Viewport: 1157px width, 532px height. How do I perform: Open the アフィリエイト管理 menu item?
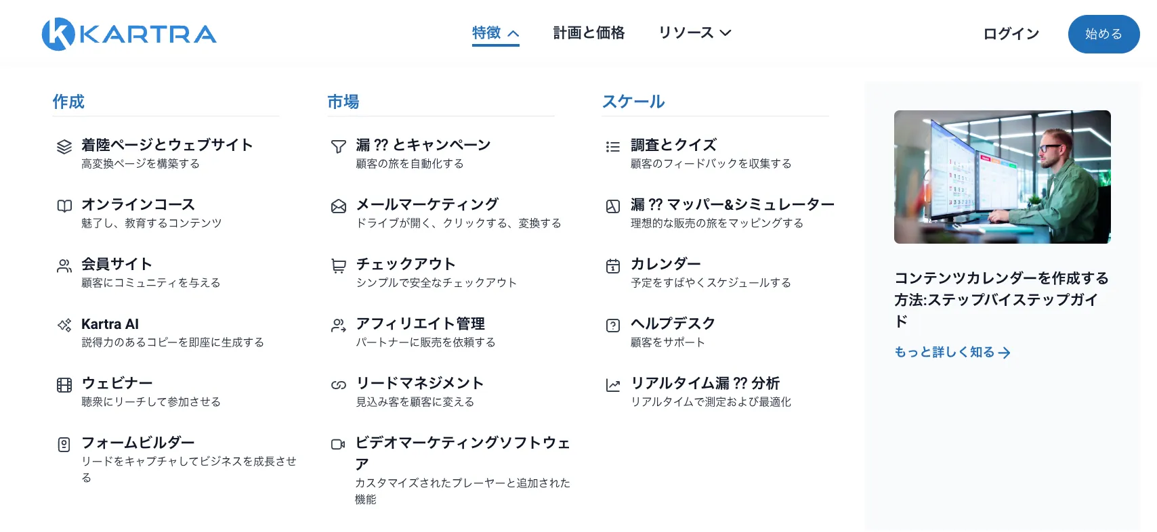tap(420, 324)
